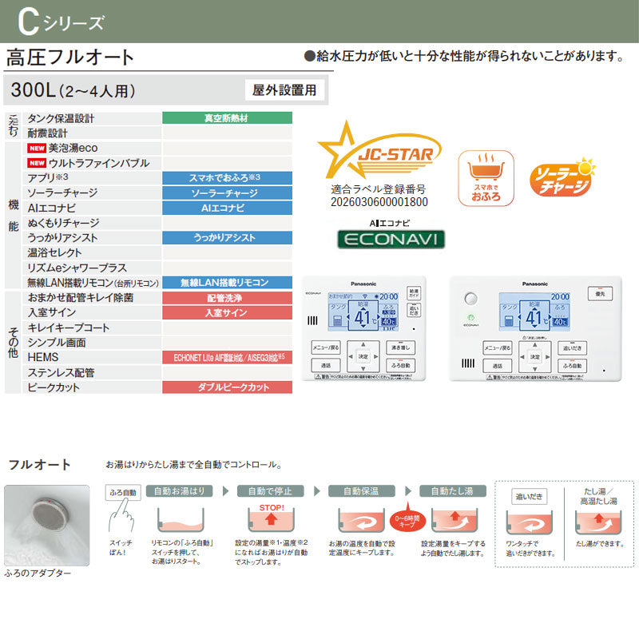Click the 給湯ガイド button on the remote
Viewport: 639px width, 639px height.
point(414,292)
